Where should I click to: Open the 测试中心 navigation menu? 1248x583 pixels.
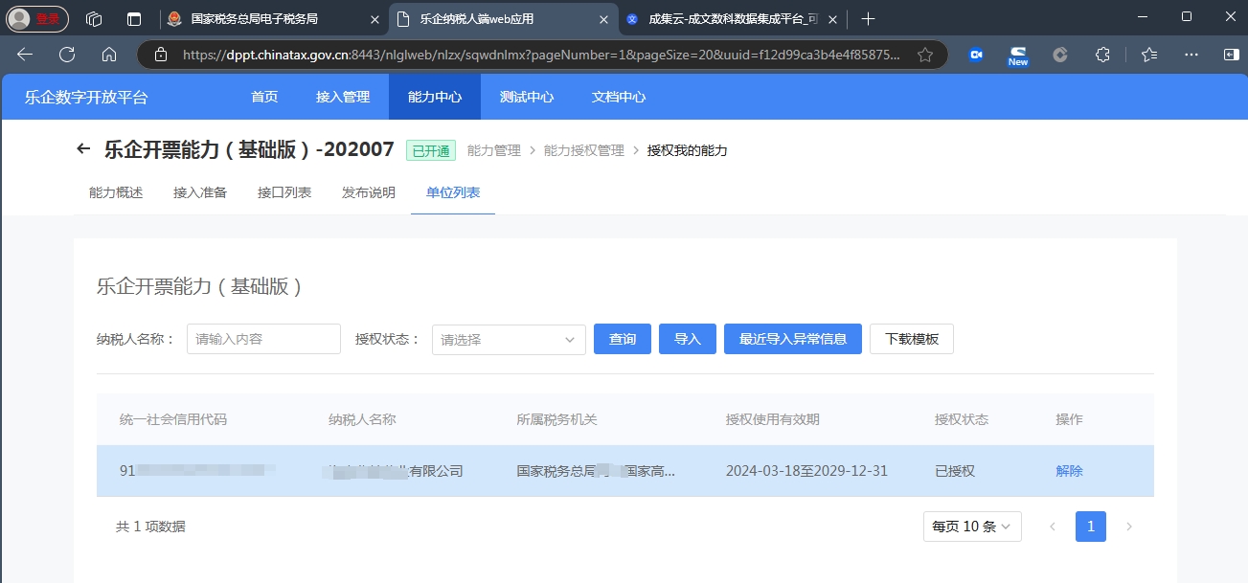[x=527, y=97]
